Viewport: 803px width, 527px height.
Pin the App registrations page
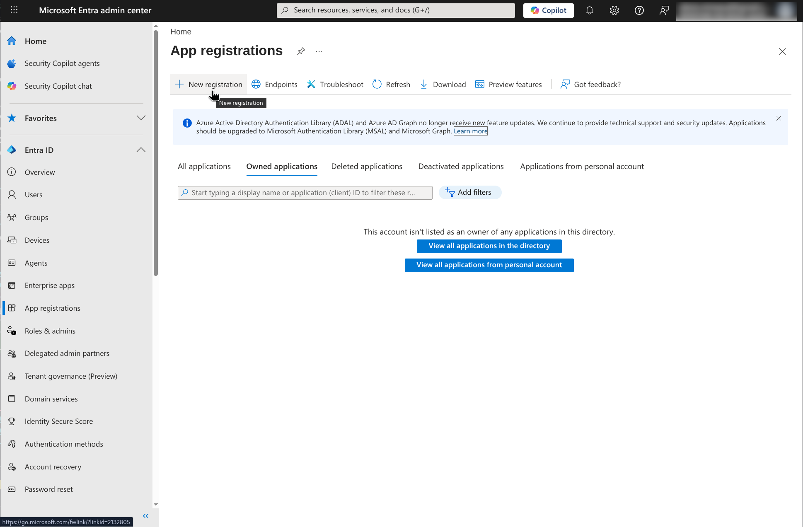coord(301,51)
